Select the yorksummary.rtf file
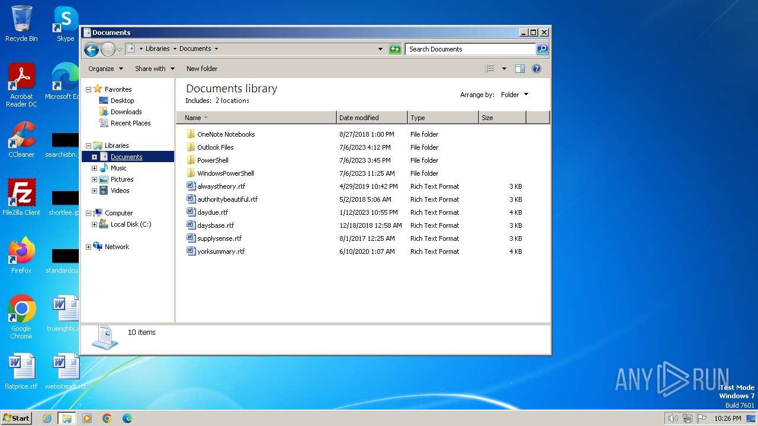This screenshot has height=426, width=758. tap(221, 251)
